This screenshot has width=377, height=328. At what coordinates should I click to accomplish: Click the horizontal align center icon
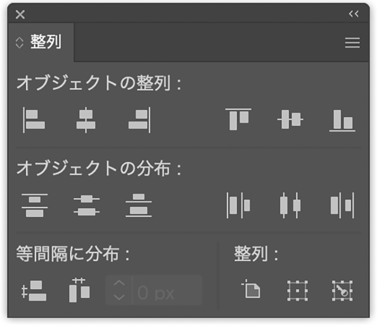click(x=86, y=120)
